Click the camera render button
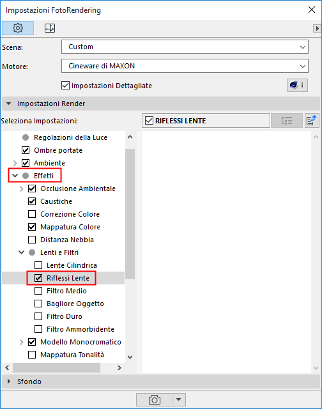322x409 pixels. (155, 399)
